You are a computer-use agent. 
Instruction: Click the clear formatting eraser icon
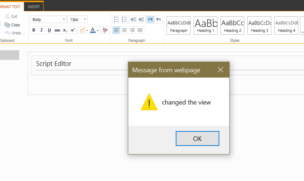coord(105,30)
